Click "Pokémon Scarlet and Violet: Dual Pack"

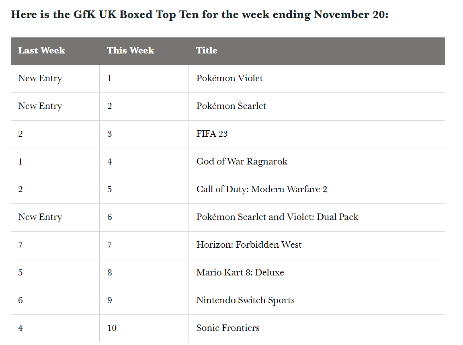tap(277, 217)
